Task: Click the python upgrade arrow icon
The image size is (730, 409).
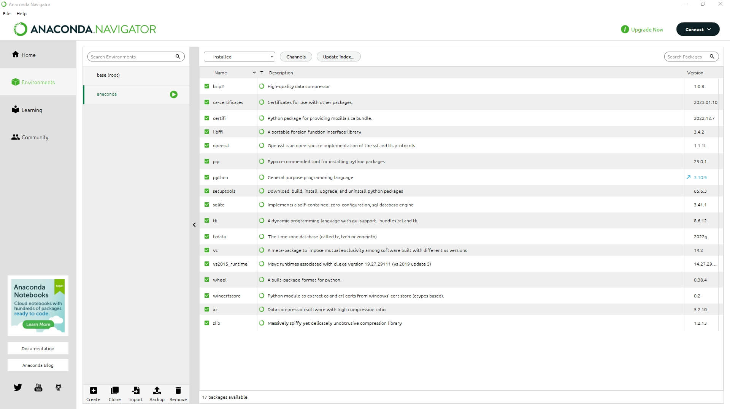Action: coord(688,177)
